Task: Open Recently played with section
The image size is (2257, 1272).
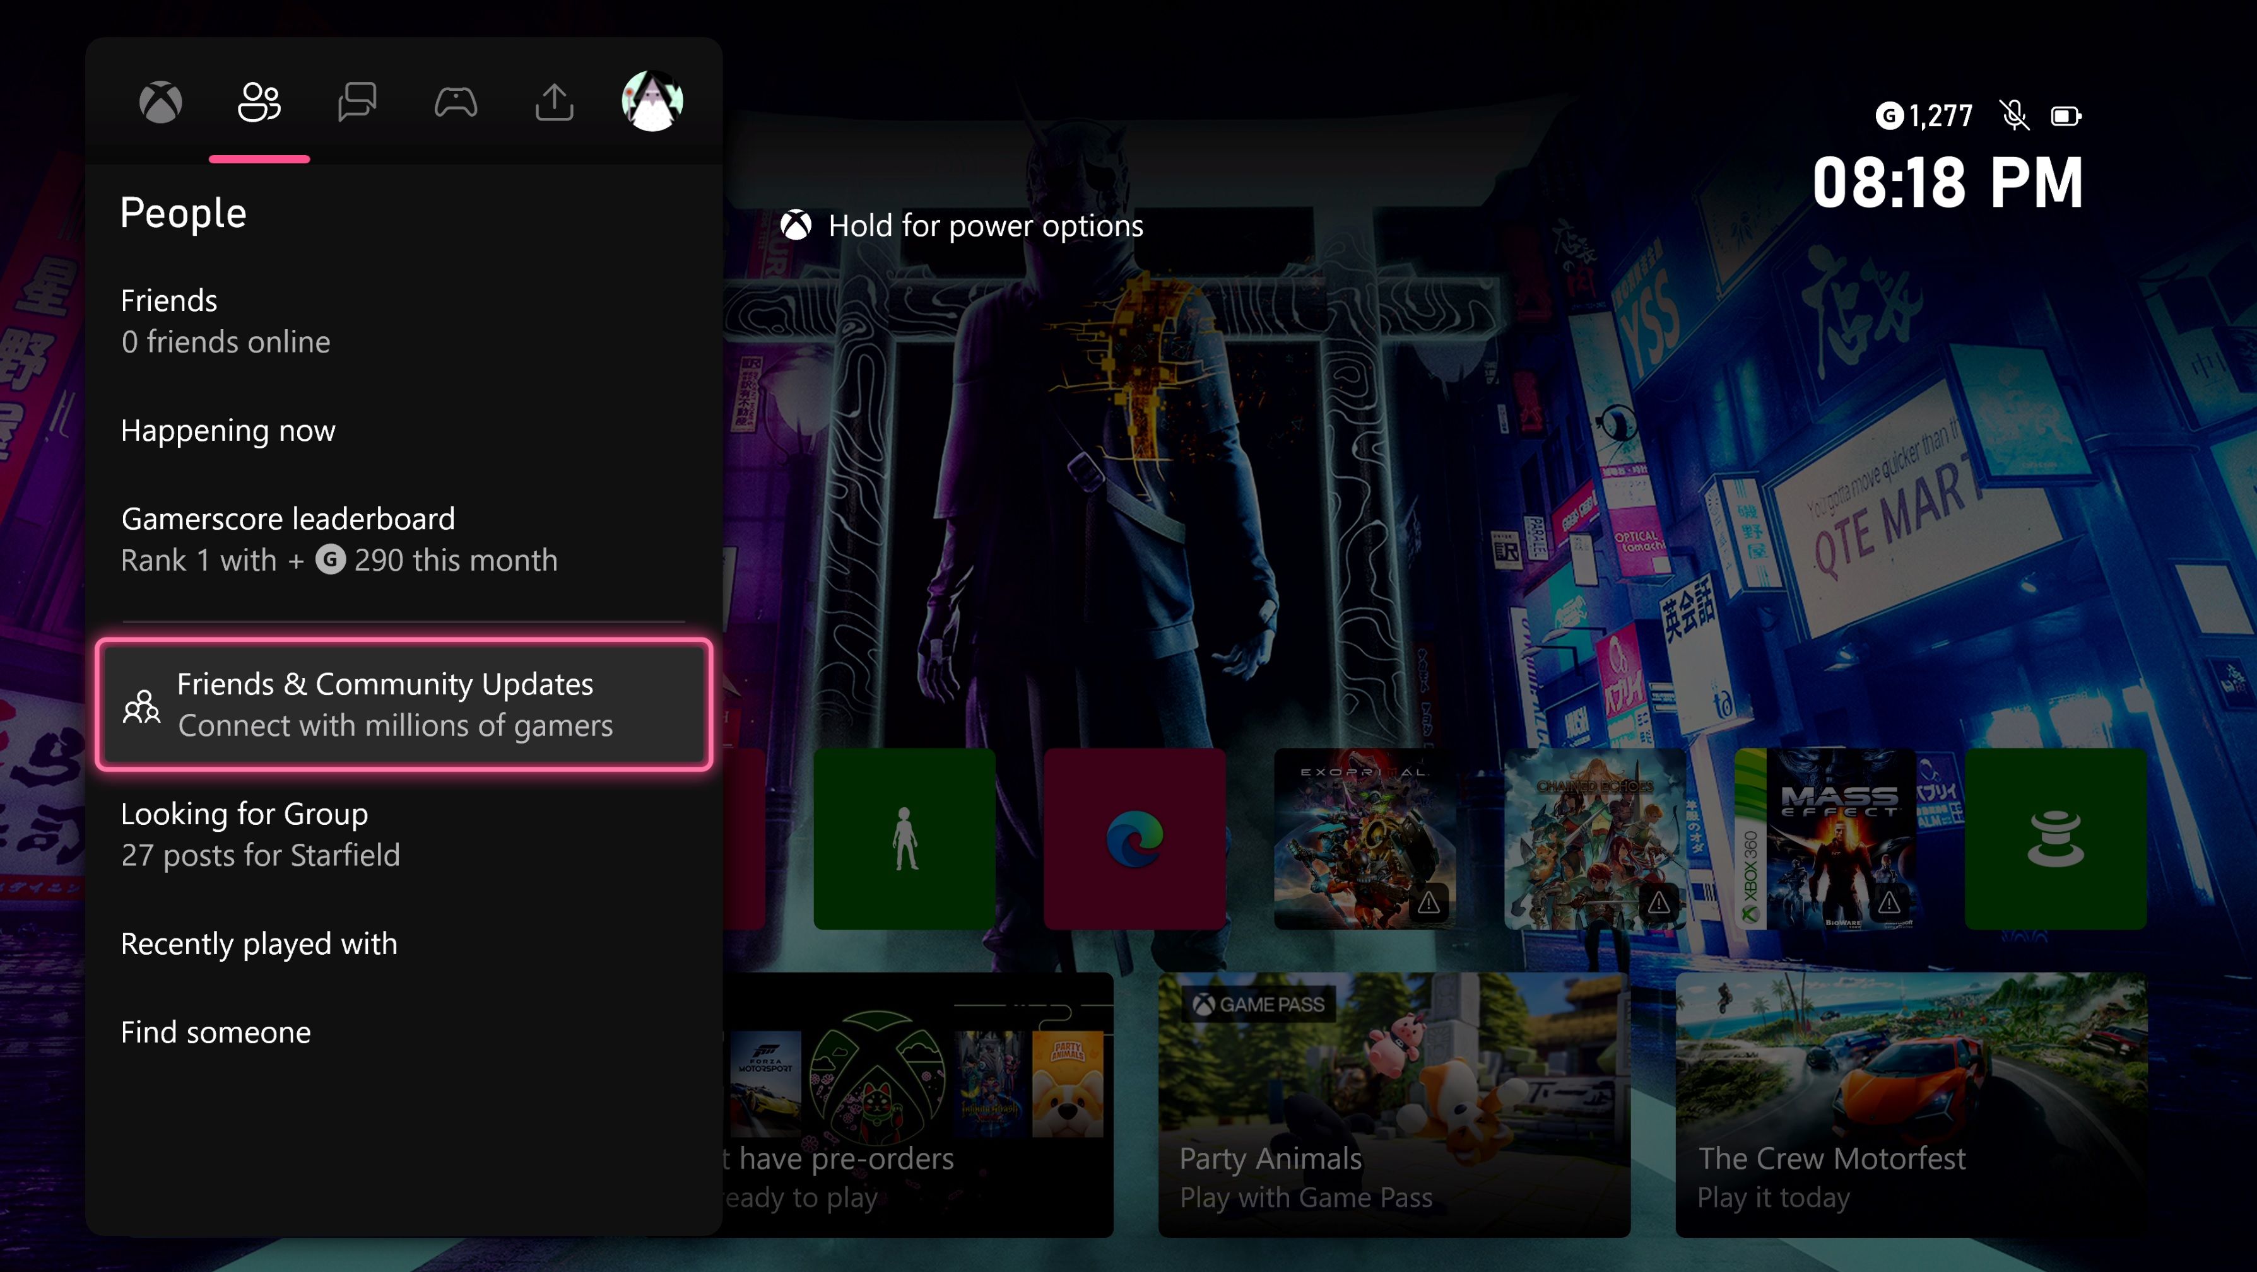Action: (x=259, y=943)
